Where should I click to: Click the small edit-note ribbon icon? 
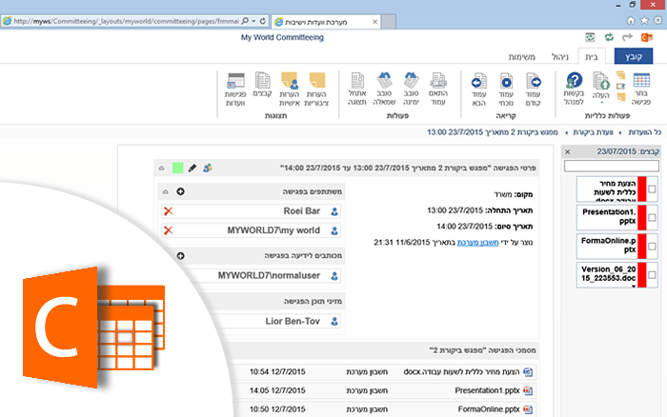click(621, 87)
